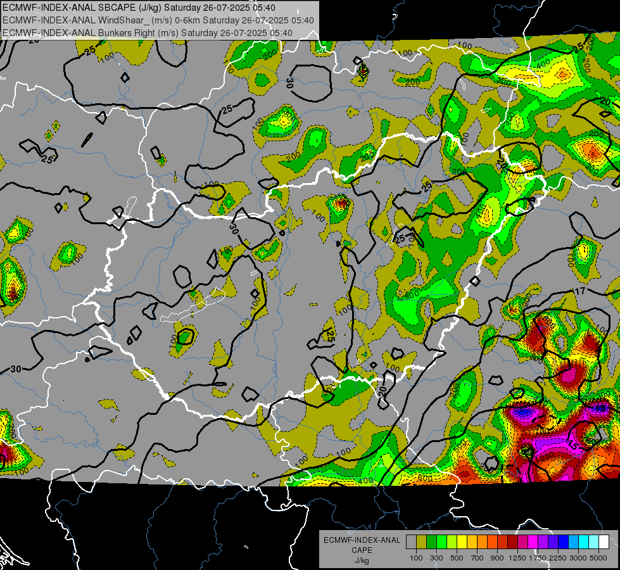Click the 3000 label in the legend
The image size is (620, 570).
(578, 558)
